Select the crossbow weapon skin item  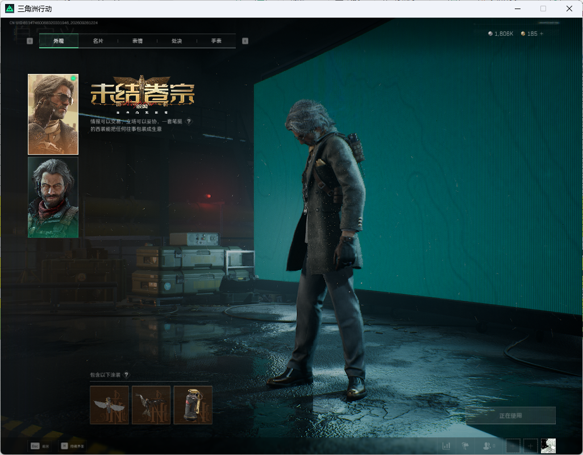click(151, 405)
